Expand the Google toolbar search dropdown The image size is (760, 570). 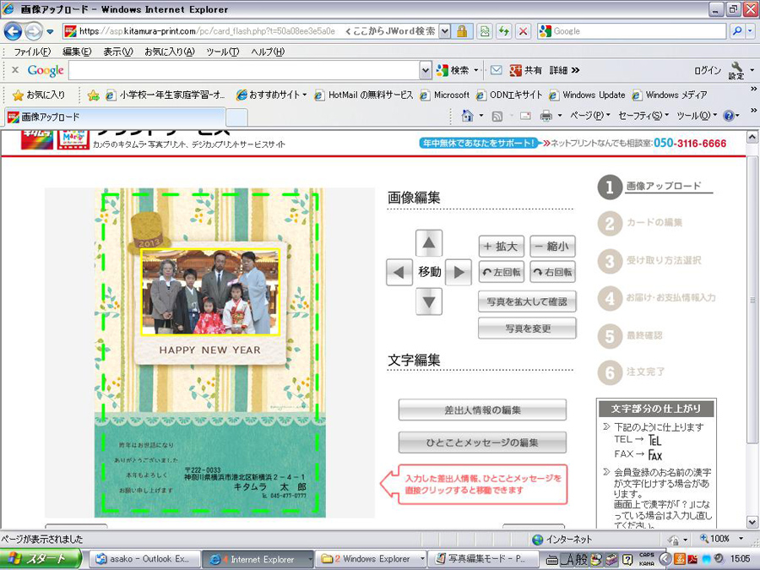pyautogui.click(x=426, y=70)
